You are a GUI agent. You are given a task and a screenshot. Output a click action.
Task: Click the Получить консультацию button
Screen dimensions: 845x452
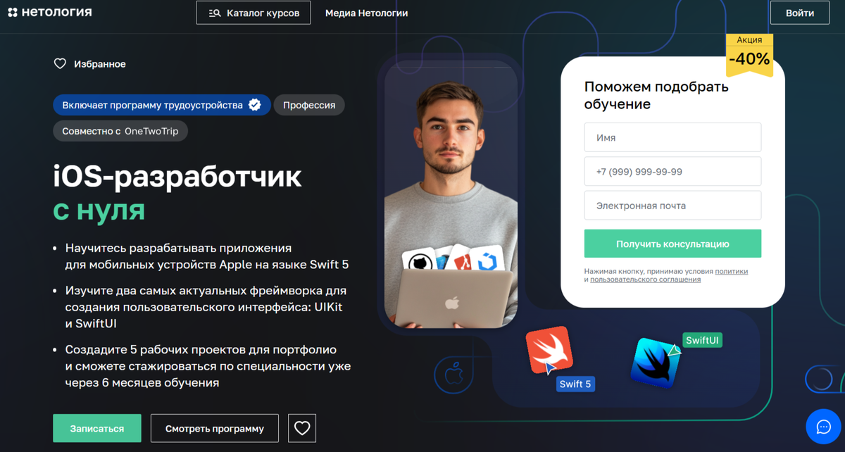[x=672, y=244]
